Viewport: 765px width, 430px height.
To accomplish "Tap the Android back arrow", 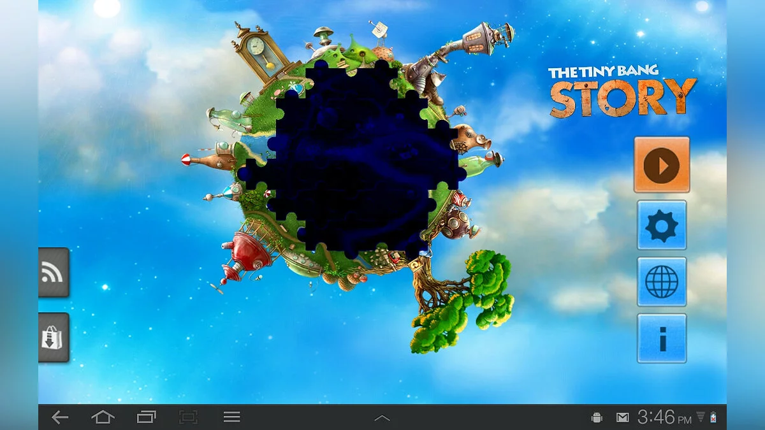I will (x=60, y=417).
